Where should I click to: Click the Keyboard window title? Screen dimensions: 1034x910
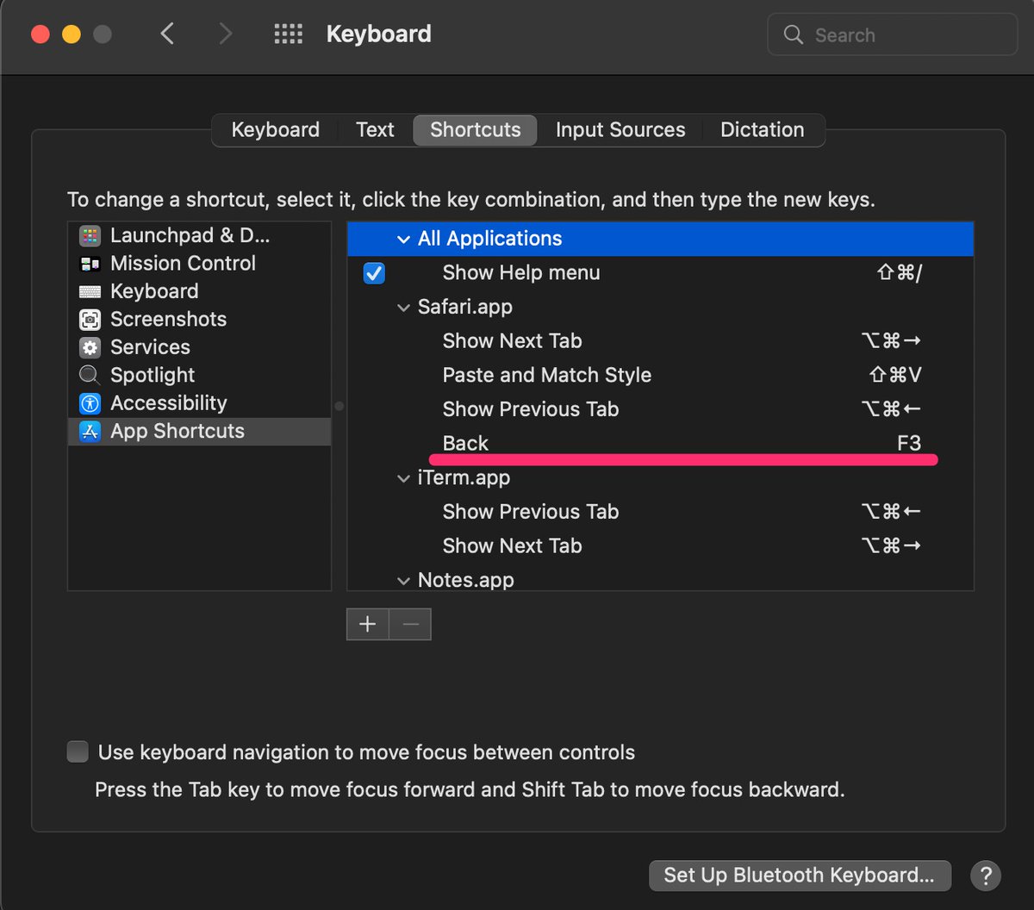click(x=379, y=34)
